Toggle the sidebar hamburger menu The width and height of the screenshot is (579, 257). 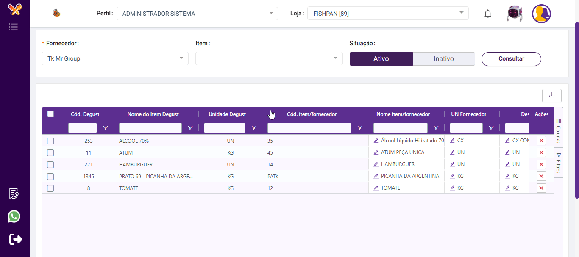(x=14, y=27)
